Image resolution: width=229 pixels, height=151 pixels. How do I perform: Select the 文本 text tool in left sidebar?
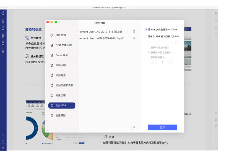3,13
